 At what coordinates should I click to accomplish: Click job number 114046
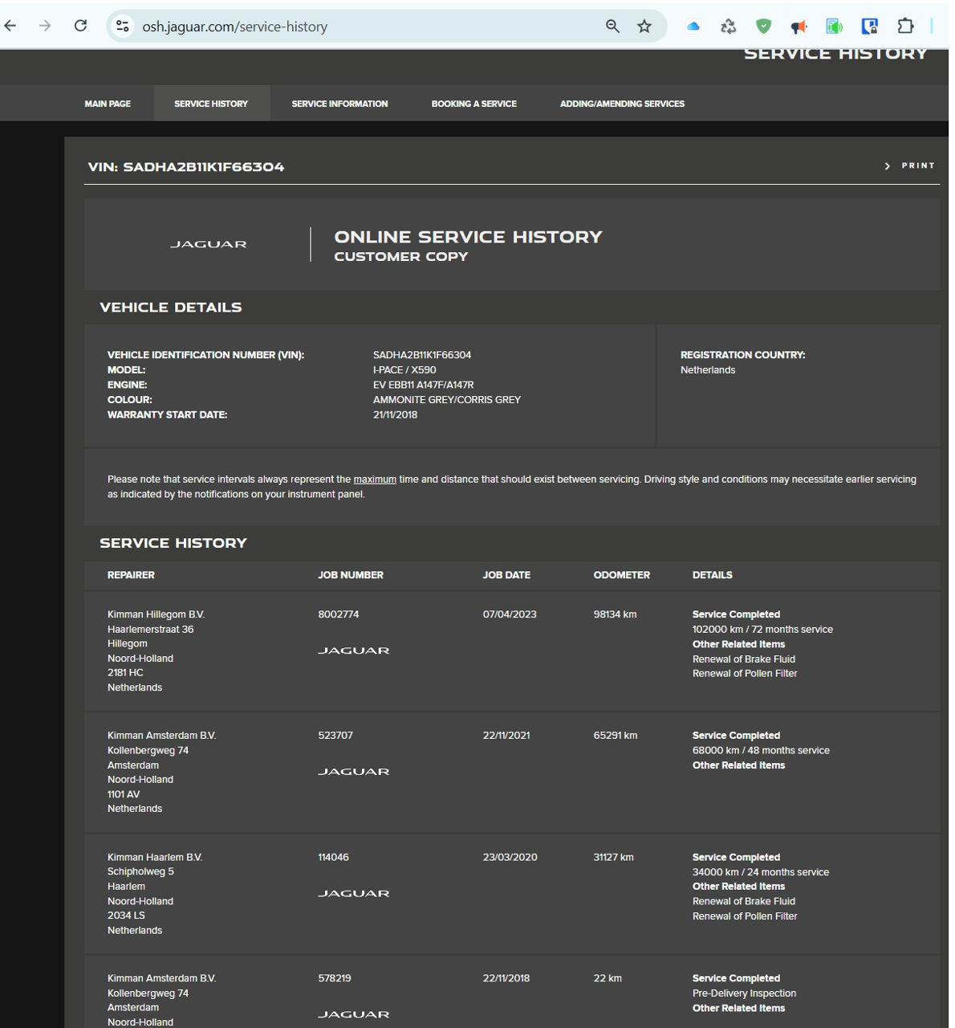tap(333, 858)
